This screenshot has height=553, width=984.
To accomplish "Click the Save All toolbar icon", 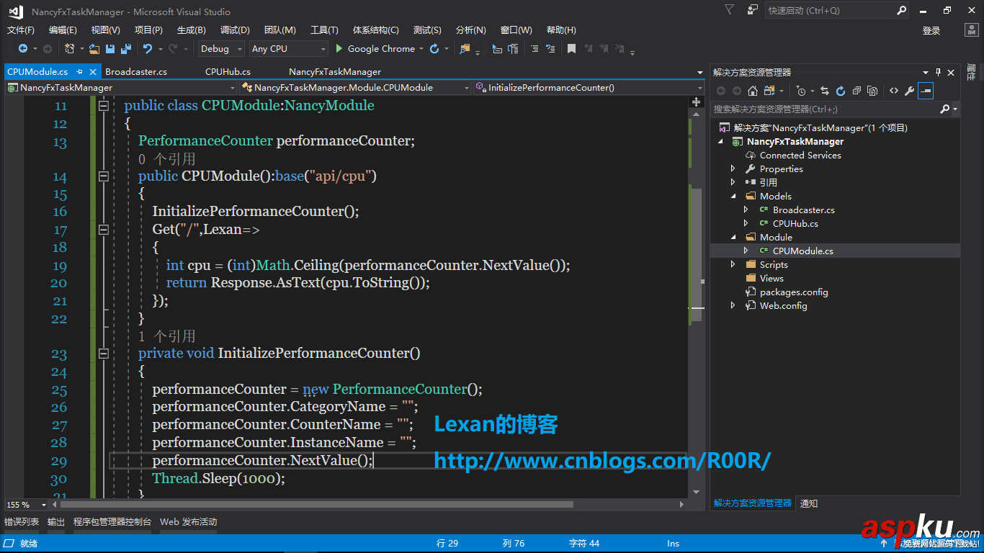I will pyautogui.click(x=126, y=49).
